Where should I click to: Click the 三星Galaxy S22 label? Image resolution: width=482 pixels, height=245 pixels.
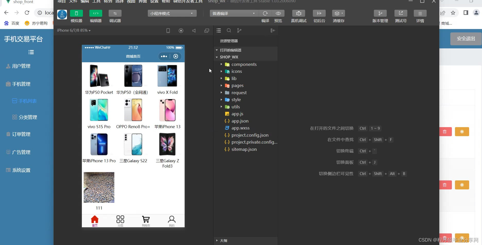pyautogui.click(x=133, y=161)
